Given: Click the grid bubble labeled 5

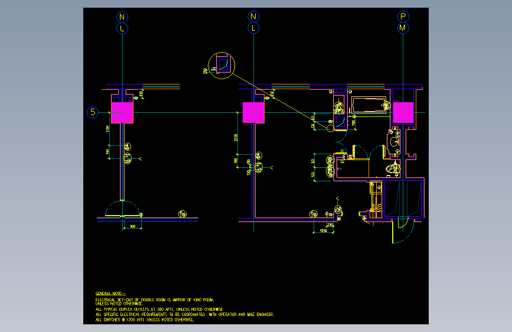Looking at the screenshot, I should [93, 112].
